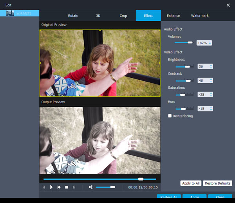
Task: Click the Brightness 36 spinner arrows
Action: [211, 66]
